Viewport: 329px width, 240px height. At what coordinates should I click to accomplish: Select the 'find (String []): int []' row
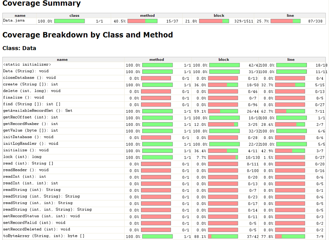tap(31, 104)
